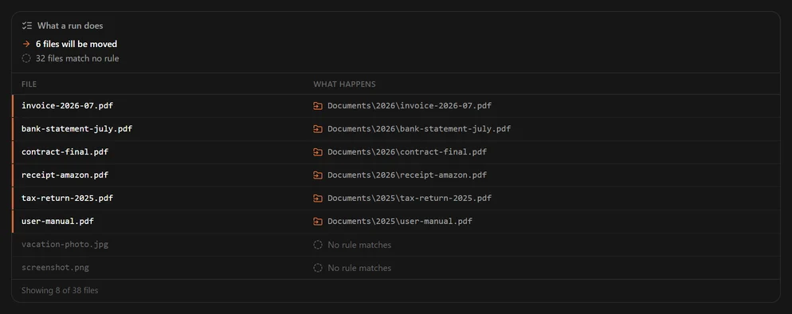The width and height of the screenshot is (792, 314).
Task: Click 'Showing 8 of 38 files' footer text
Action: tap(60, 291)
